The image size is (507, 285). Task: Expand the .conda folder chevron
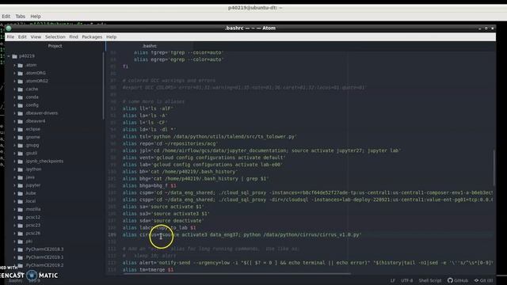[14, 97]
